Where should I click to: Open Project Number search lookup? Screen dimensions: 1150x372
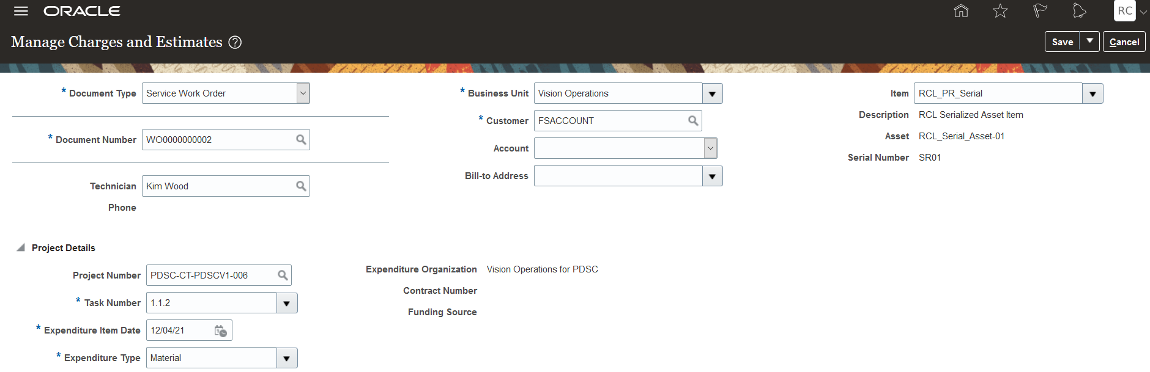pyautogui.click(x=283, y=275)
